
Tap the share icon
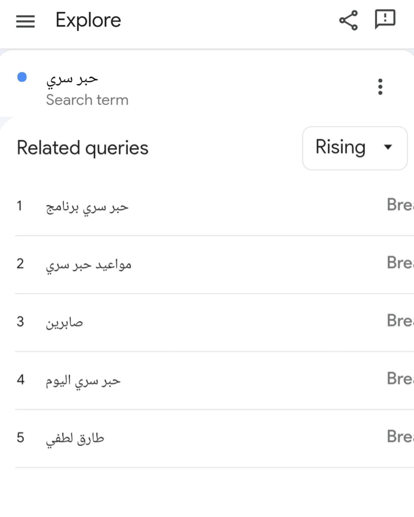(348, 20)
